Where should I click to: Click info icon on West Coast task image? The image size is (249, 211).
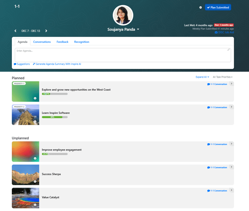35,98
